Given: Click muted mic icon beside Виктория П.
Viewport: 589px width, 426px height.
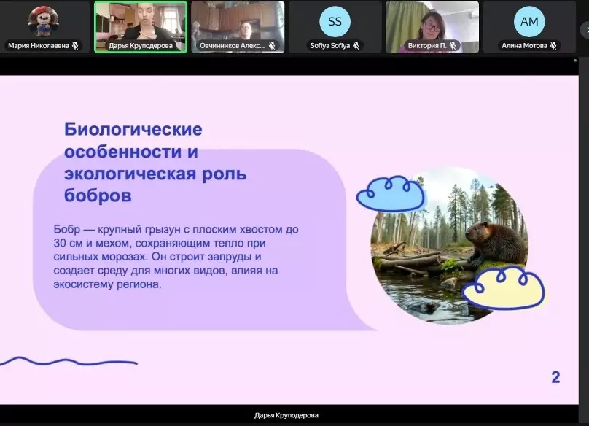Looking at the screenshot, I should point(453,45).
